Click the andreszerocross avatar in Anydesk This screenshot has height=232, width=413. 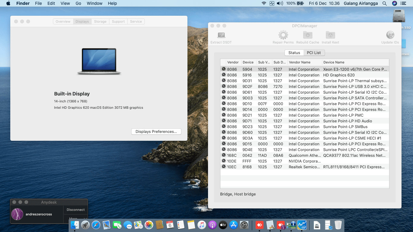17,214
